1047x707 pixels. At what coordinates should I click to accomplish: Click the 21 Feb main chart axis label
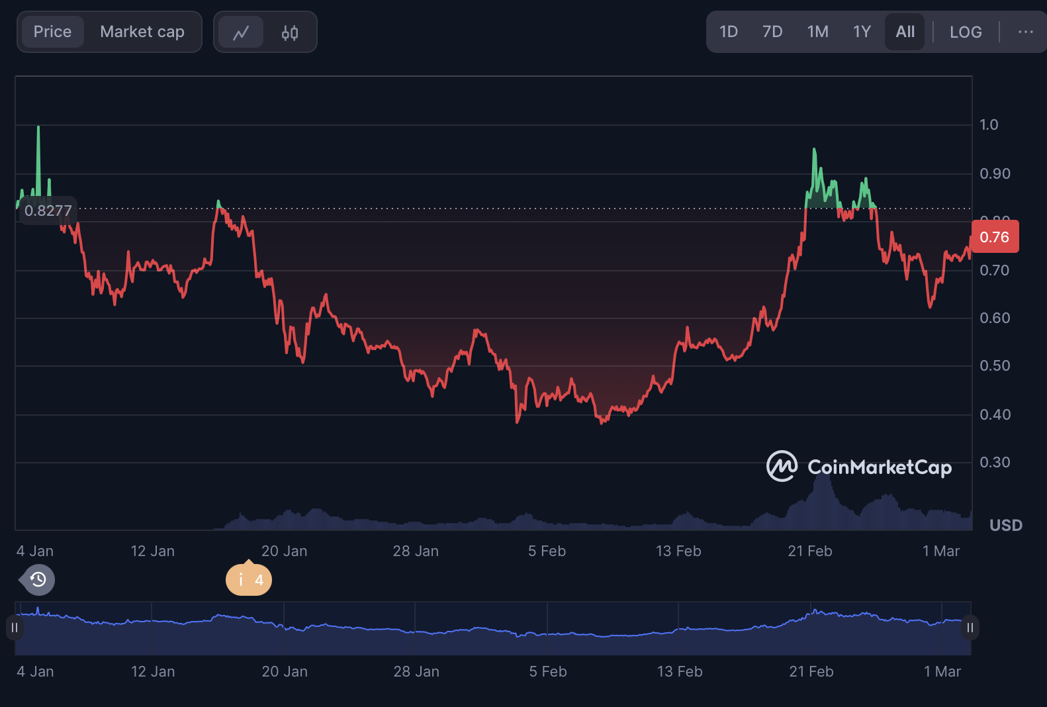click(810, 551)
